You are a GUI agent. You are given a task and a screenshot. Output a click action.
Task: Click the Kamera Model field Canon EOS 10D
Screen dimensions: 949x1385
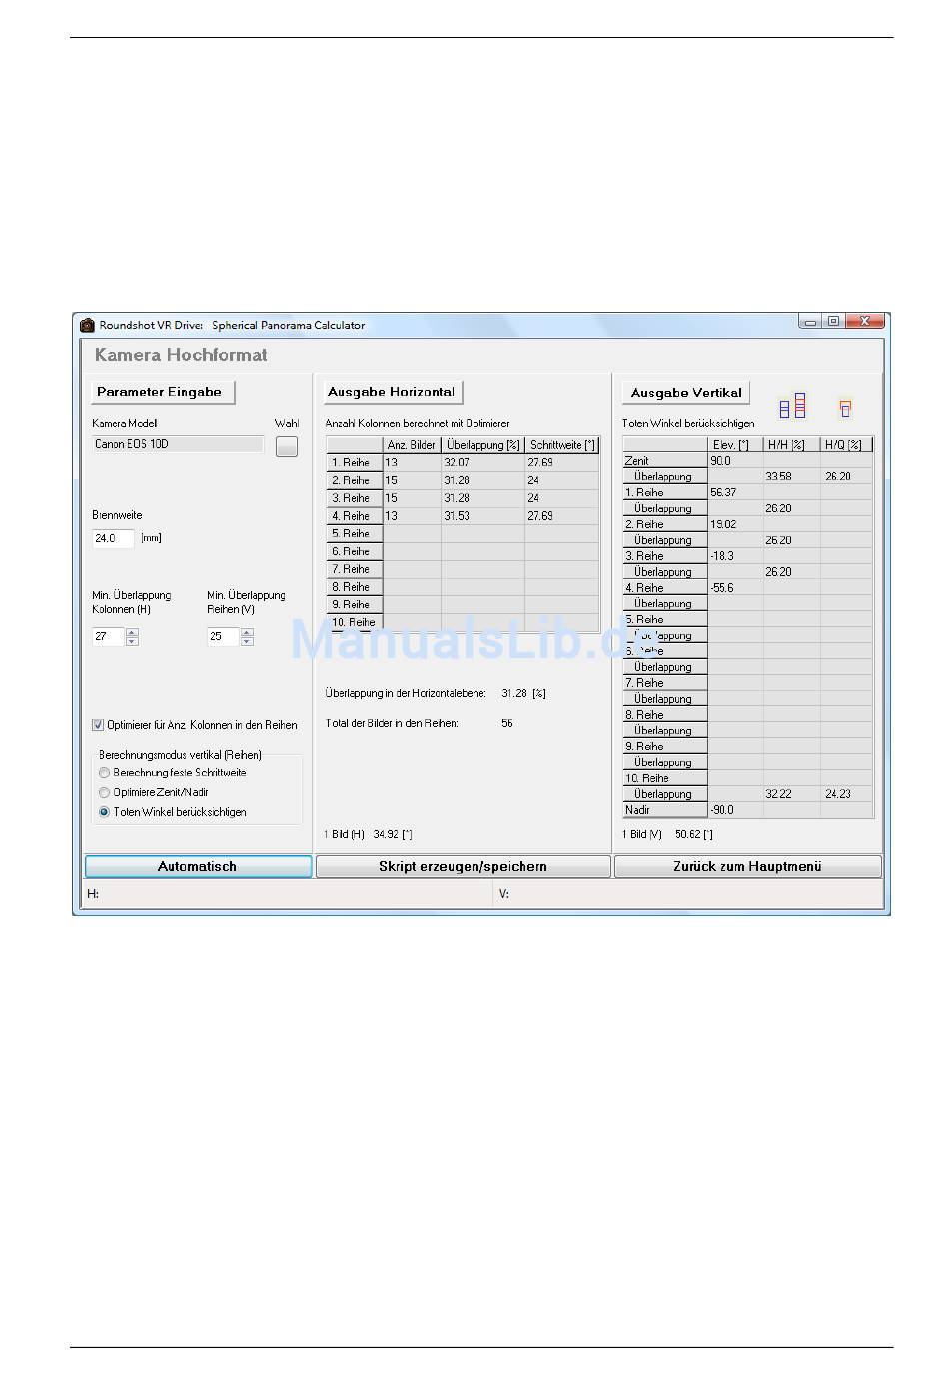[178, 444]
